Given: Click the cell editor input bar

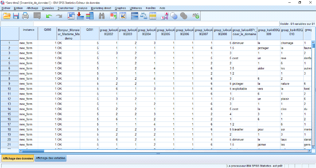Looking at the screenshot, I should pos(138,24).
